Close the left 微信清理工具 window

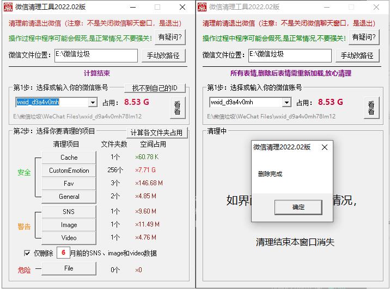pos(182,7)
